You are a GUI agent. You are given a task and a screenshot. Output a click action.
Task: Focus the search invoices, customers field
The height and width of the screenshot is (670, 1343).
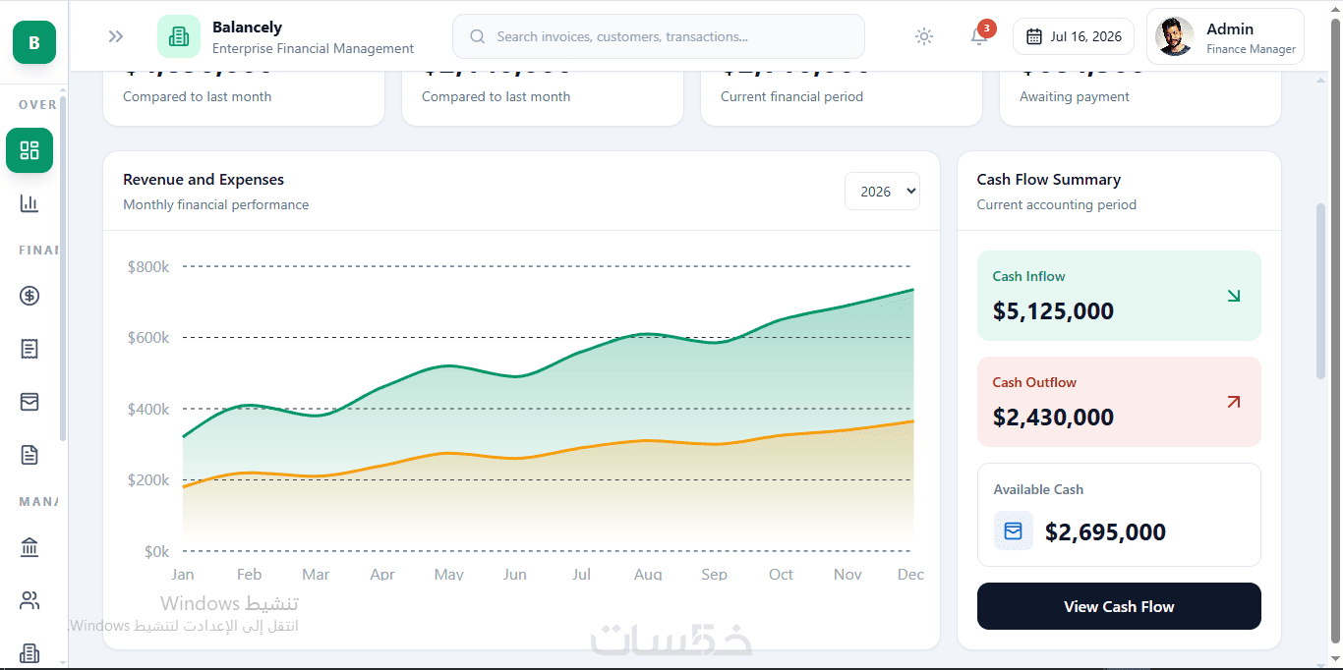[x=659, y=36]
